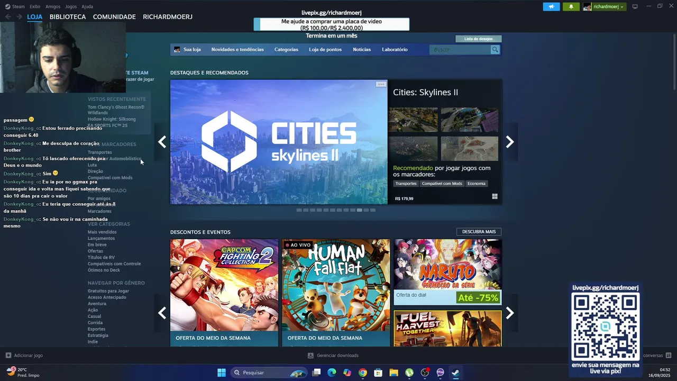Open Lista de desejos
677x381 pixels.
point(478,39)
